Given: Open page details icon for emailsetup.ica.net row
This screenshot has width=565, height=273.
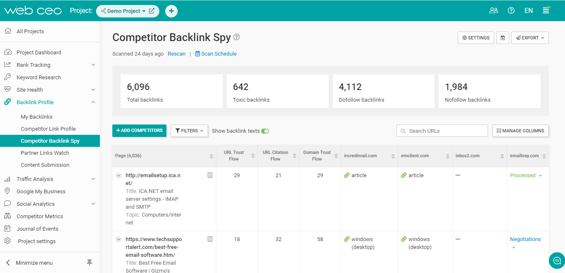Looking at the screenshot, I should 210,175.
